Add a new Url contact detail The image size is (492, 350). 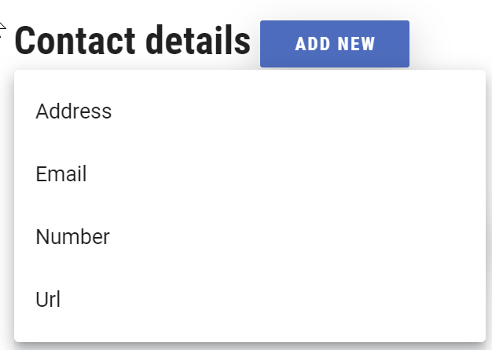(x=48, y=300)
